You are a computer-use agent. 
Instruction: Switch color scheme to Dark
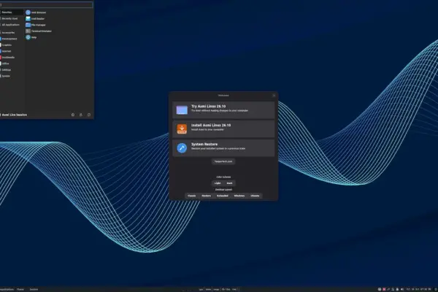(x=230, y=183)
